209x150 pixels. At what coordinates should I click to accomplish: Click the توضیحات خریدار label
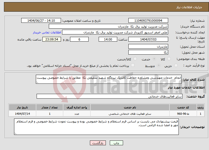click(x=192, y=127)
